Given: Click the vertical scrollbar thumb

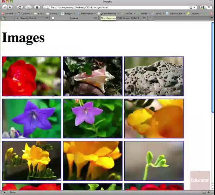Looking at the screenshot, I should [213, 67].
